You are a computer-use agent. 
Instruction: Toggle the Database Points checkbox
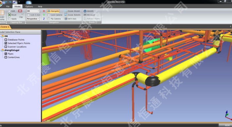6,40
